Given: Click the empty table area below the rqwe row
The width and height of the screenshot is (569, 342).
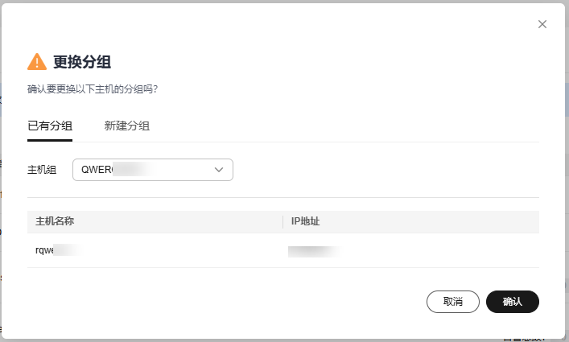Looking at the screenshot, I should tap(283, 278).
